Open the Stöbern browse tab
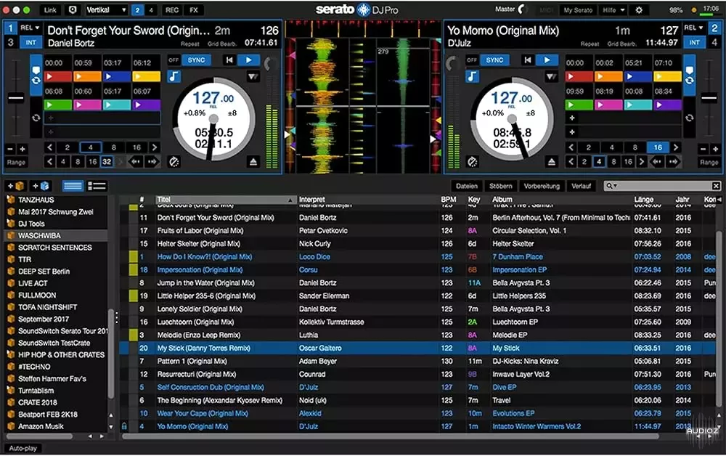 500,186
